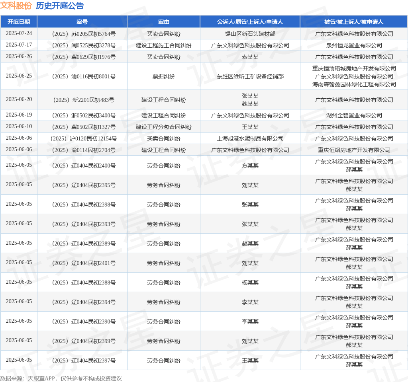Click the 公诉人/原告/上诉人/申请人 column header
The width and height of the screenshot is (408, 382).
pos(250,22)
